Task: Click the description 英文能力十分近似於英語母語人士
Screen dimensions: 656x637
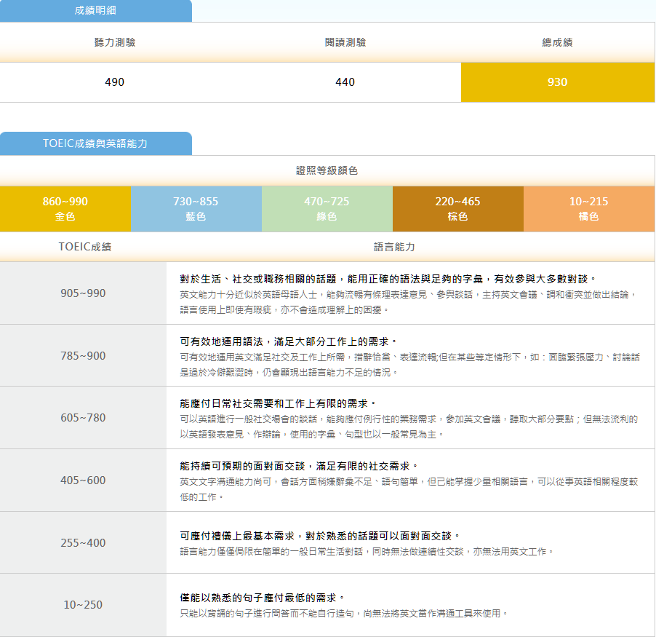Action: 408,302
